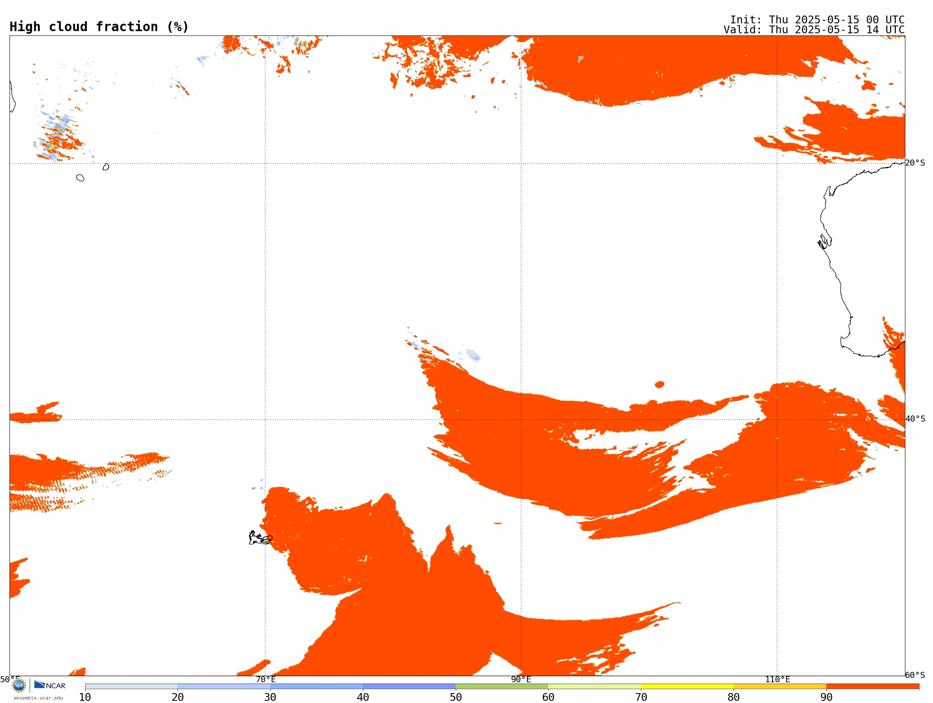Click the NCAR logo
Viewport: 933px width, 703px height.
click(50, 685)
